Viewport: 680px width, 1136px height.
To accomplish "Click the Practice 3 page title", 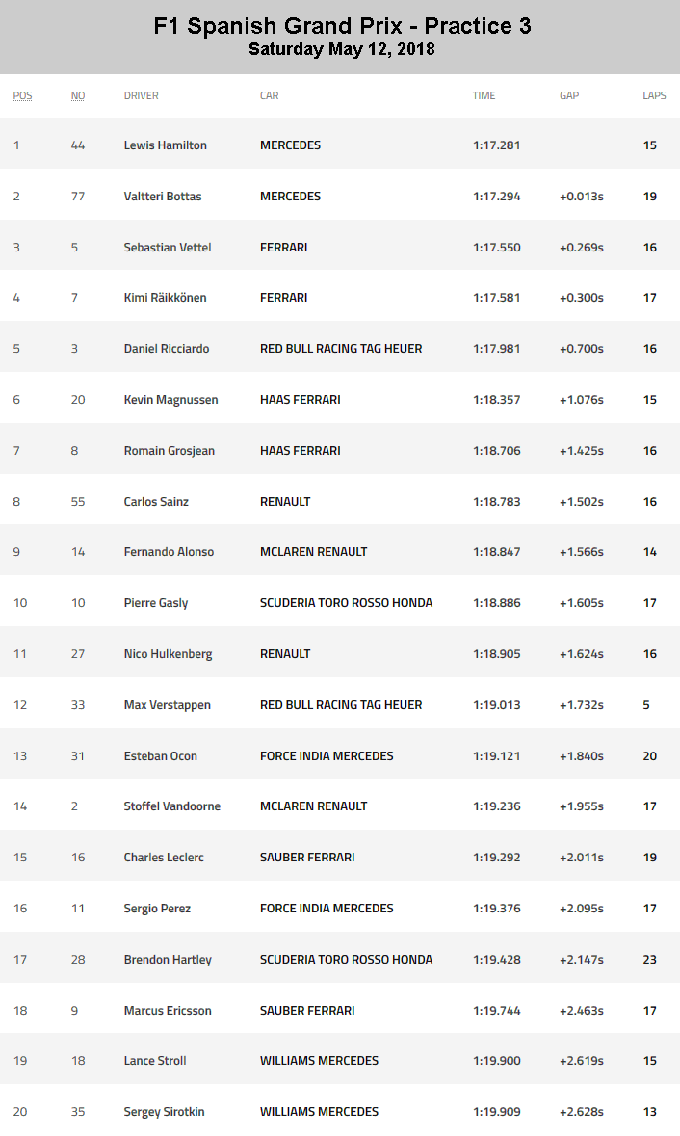I will (x=343, y=26).
